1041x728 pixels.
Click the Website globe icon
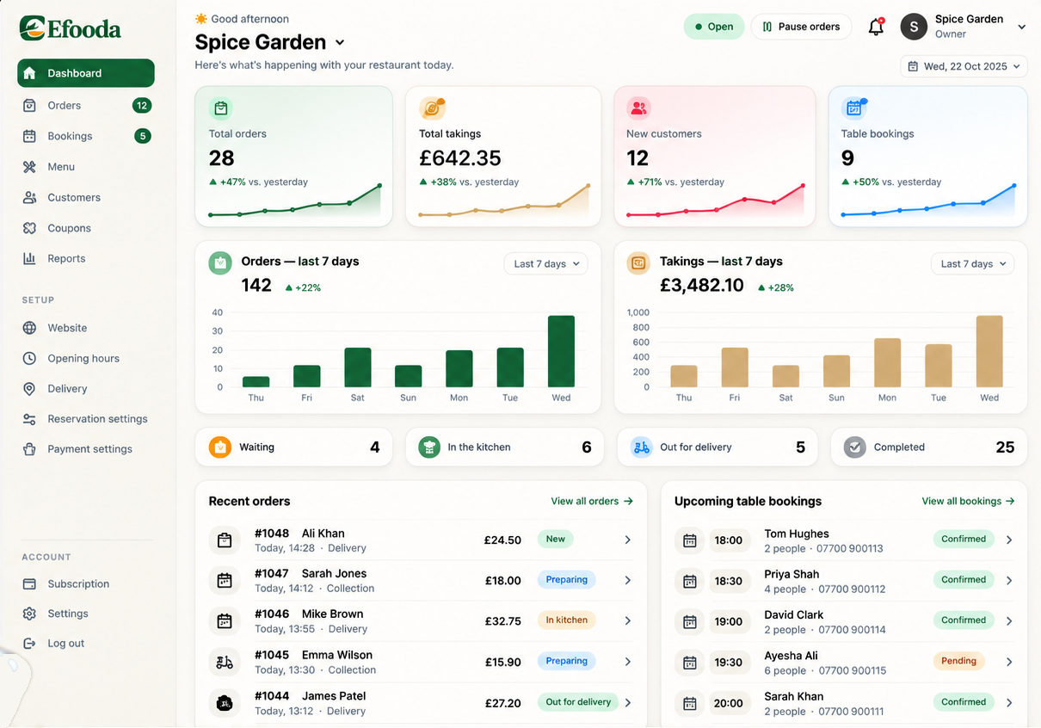click(29, 328)
